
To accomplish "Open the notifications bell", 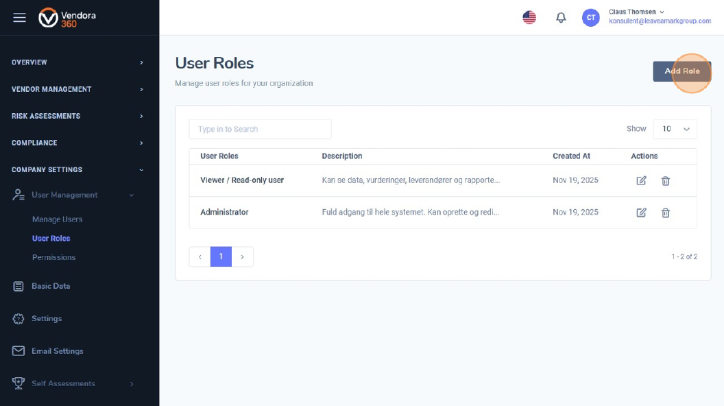I will coord(561,18).
